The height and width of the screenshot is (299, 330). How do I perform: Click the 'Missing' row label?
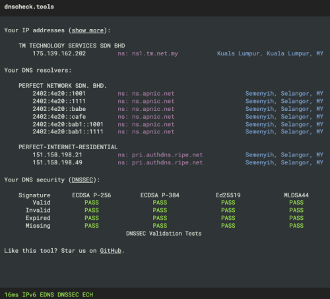click(x=38, y=226)
